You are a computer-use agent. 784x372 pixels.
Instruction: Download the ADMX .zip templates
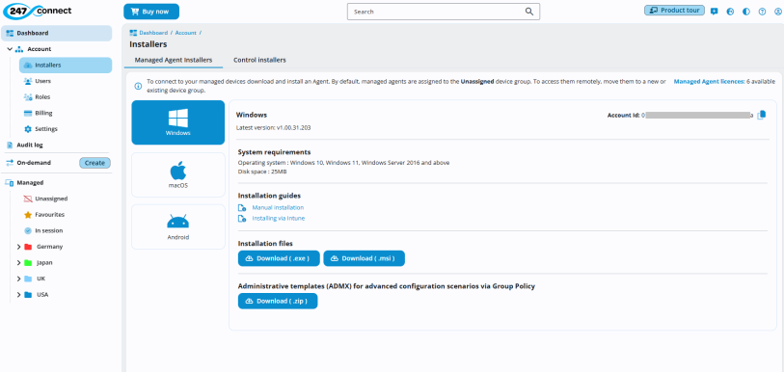[x=278, y=301]
